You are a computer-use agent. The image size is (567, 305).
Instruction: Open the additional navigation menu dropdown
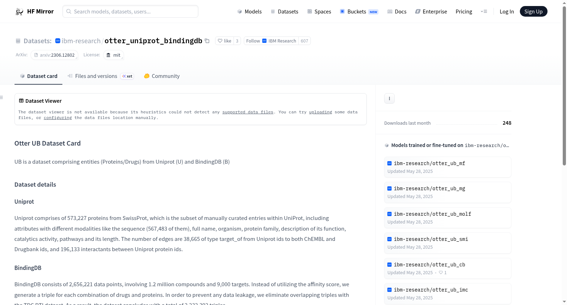click(484, 12)
